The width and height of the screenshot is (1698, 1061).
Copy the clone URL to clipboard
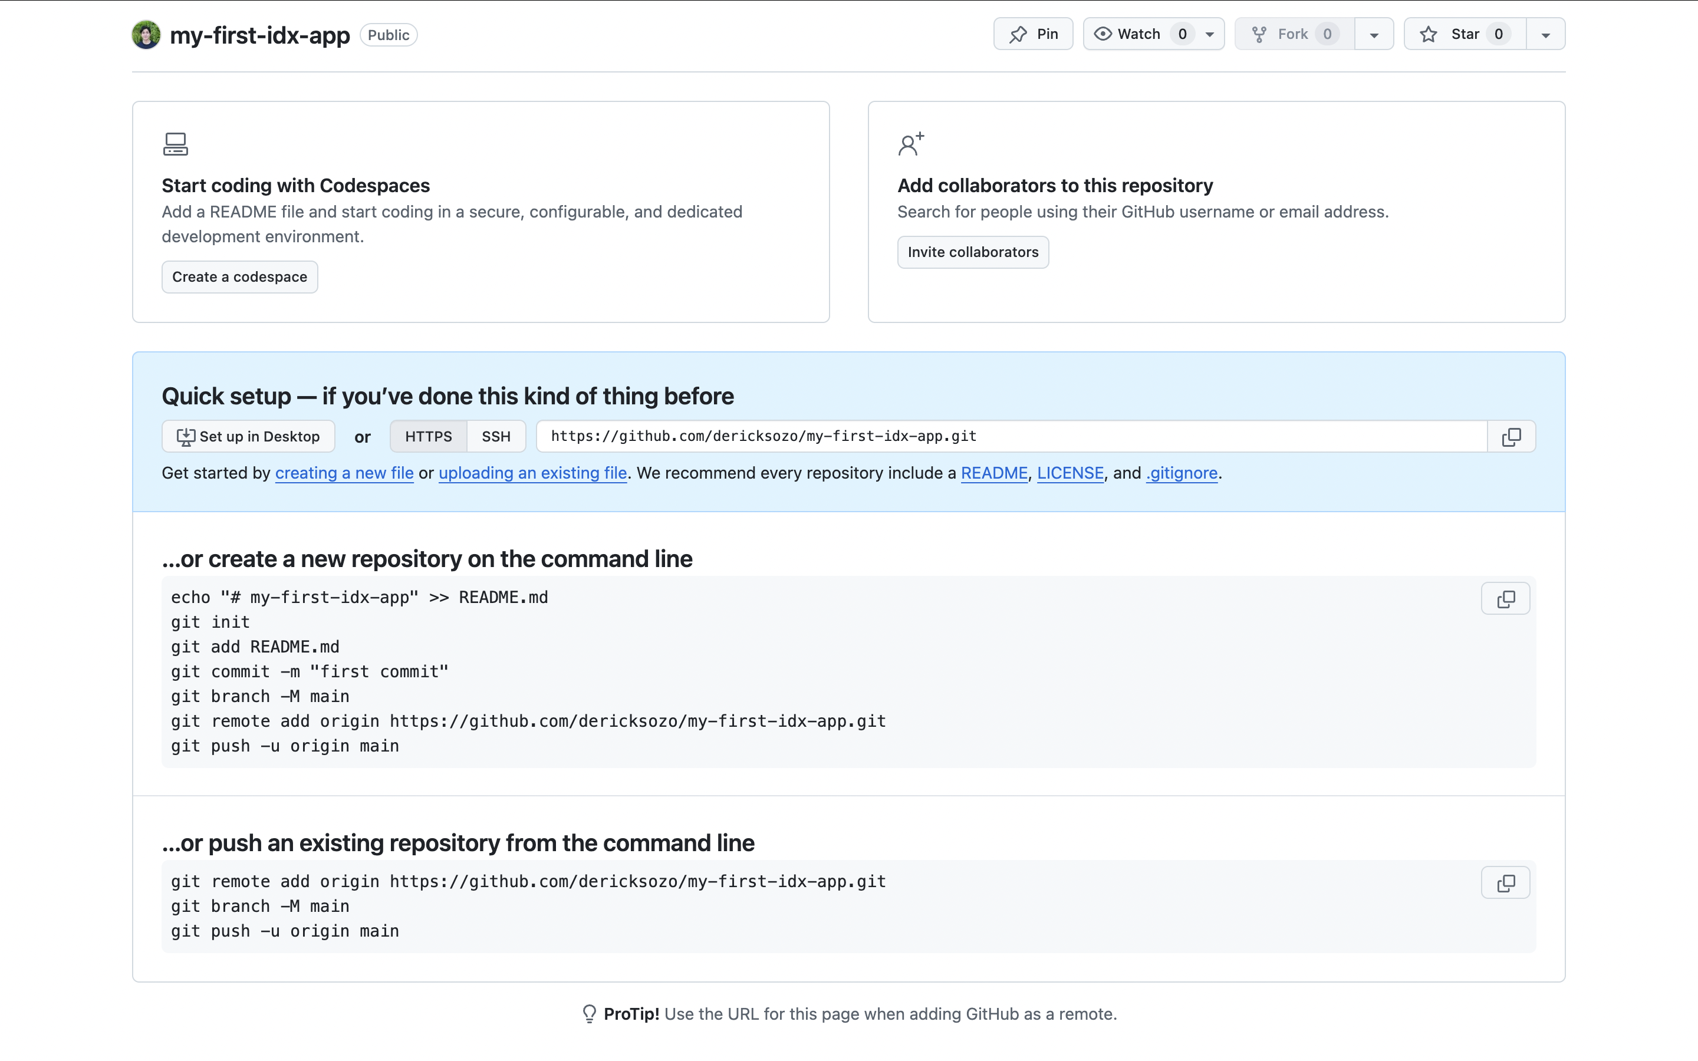(x=1511, y=436)
